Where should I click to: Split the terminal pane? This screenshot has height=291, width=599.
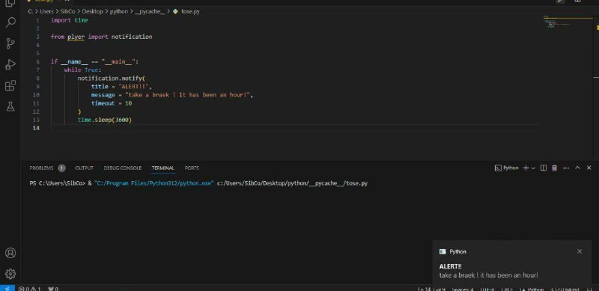[544, 168]
